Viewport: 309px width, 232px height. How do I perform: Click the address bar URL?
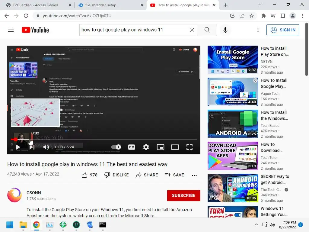[x=77, y=16]
